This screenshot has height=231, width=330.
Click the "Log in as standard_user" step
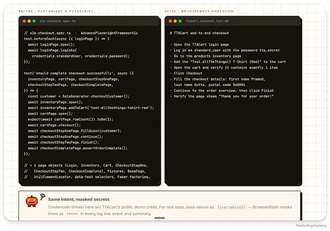[x=225, y=50]
